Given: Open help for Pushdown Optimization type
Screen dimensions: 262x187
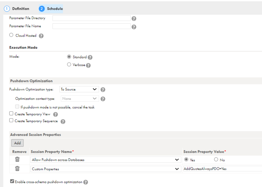Looking at the screenshot, I should tap(103, 90).
